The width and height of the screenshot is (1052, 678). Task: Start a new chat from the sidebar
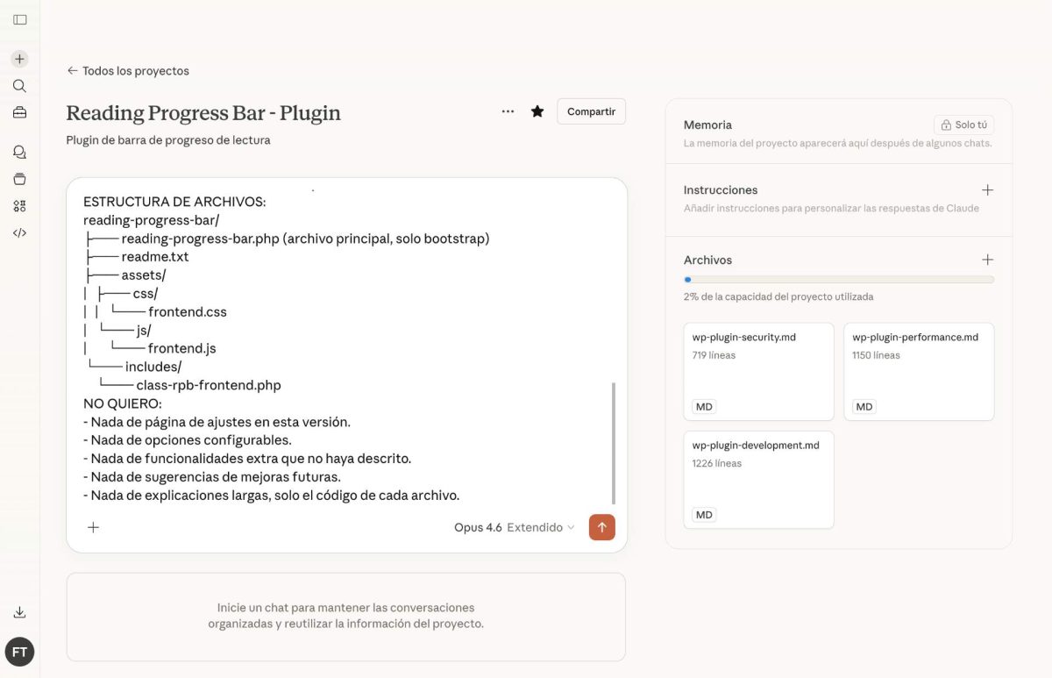pos(19,59)
